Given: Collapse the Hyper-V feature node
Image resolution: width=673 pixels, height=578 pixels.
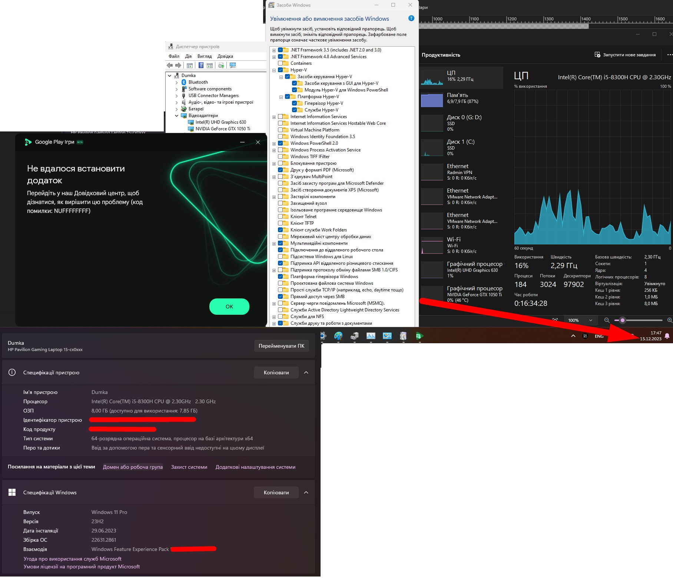Looking at the screenshot, I should pyautogui.click(x=274, y=70).
